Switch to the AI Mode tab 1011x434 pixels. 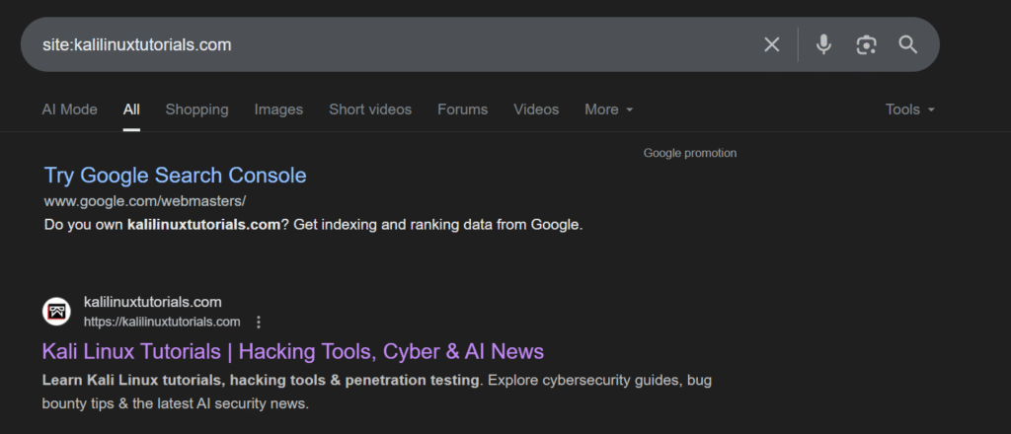[69, 109]
